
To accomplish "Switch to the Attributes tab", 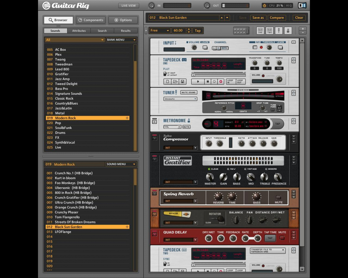I will [x=79, y=30].
